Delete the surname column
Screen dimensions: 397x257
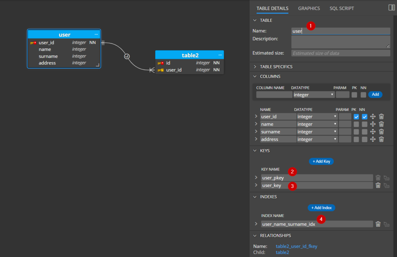coord(381,132)
